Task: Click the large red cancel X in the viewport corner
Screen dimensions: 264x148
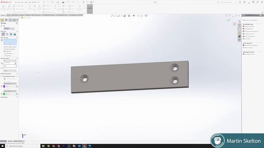Action: pyautogui.click(x=234, y=24)
